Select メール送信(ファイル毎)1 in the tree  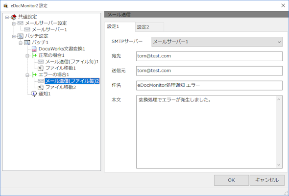[72, 62]
